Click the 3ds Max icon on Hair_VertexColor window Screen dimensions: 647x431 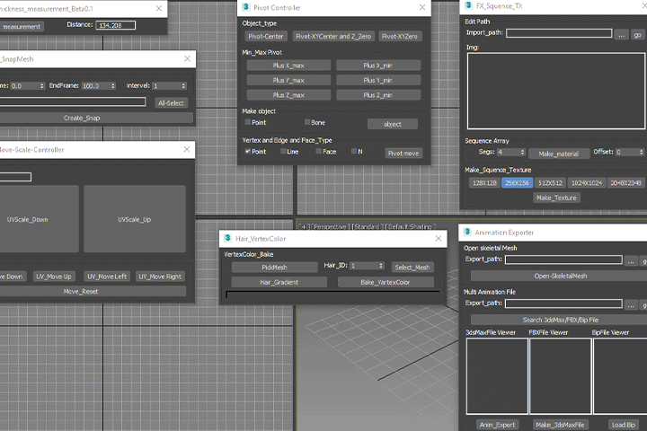[x=227, y=238]
